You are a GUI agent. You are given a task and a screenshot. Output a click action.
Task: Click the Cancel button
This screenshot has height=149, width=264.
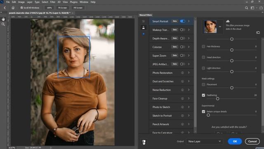point(252,142)
